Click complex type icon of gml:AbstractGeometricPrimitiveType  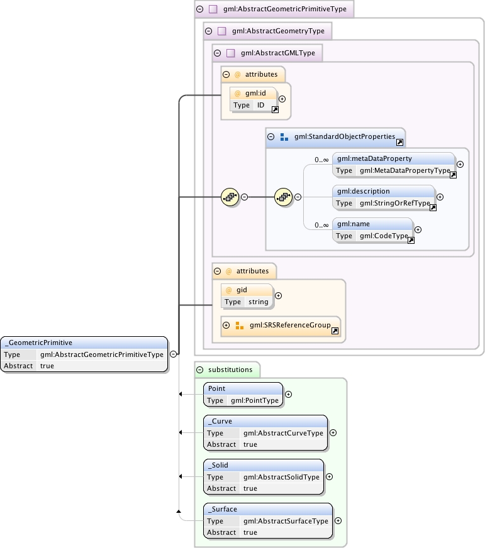(x=213, y=9)
